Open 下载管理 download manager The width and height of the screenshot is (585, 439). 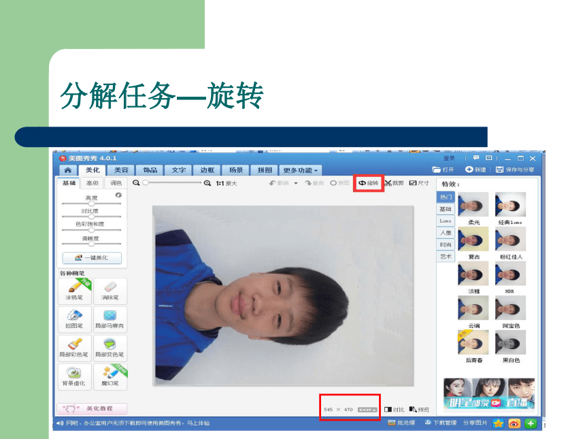click(x=441, y=423)
